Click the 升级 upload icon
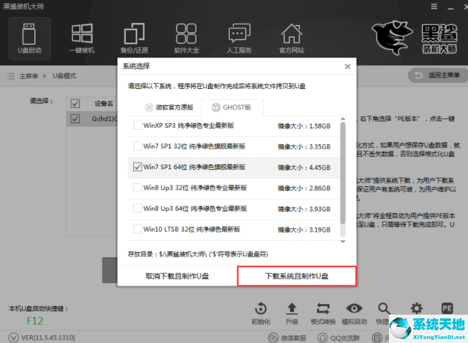 (291, 309)
